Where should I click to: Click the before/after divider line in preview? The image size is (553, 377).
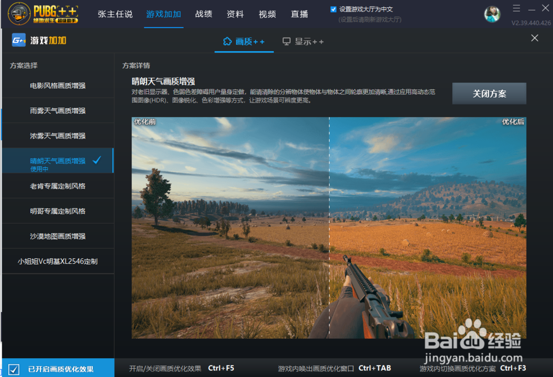point(329,228)
